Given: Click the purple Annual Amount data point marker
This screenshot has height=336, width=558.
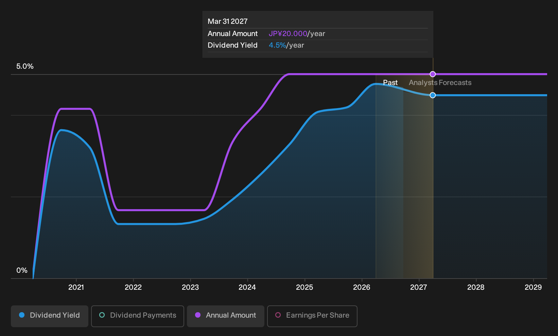Looking at the screenshot, I should pyautogui.click(x=433, y=74).
